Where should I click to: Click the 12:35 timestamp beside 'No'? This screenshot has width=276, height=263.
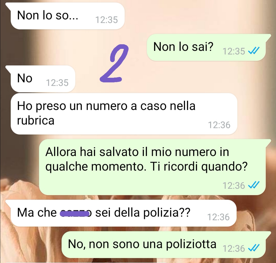pyautogui.click(x=57, y=83)
